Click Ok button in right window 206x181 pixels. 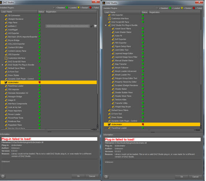pos(182,177)
